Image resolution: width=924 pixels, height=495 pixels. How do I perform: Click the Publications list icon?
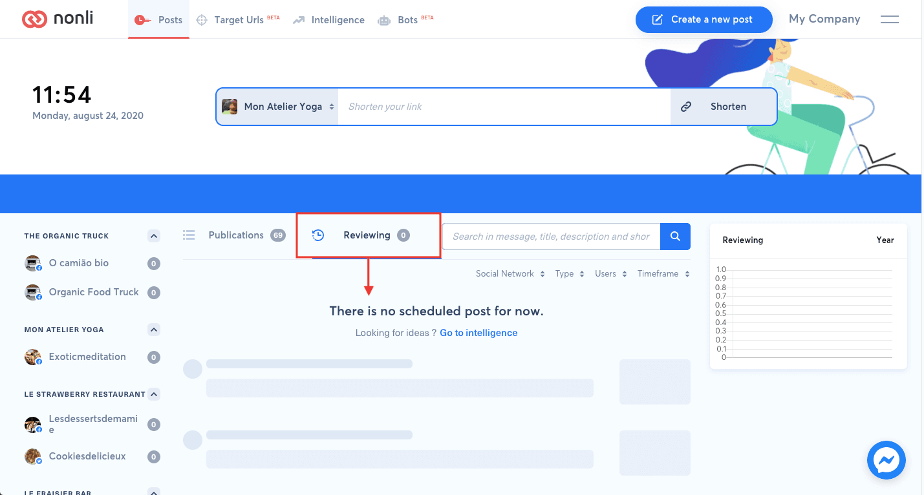(x=189, y=235)
